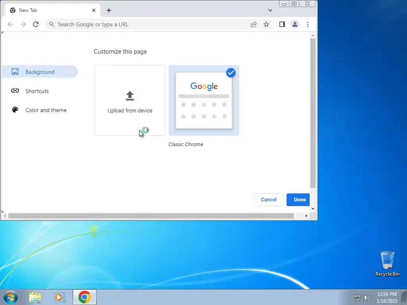Select the Classic Chrome background thumbnail
The height and width of the screenshot is (305, 407).
pyautogui.click(x=204, y=100)
